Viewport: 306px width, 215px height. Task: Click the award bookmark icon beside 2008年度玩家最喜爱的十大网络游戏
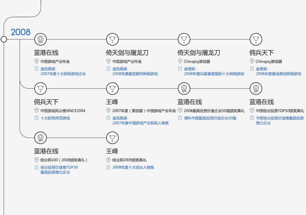[x=180, y=69]
